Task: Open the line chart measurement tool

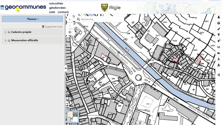Action: pyautogui.click(x=219, y=47)
